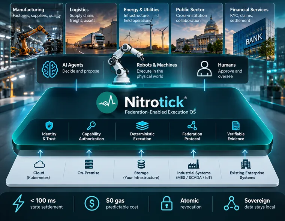Click the On-Premise server rack icon
Screen dimensions: 285x221
pyautogui.click(x=89, y=164)
